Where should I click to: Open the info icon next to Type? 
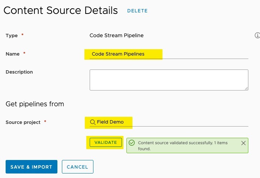tap(257, 35)
